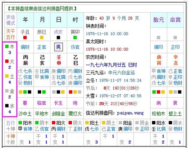Click the 甲 食神 cell in the bottom row
Screen dimensions: 188x148
tap(25, 129)
